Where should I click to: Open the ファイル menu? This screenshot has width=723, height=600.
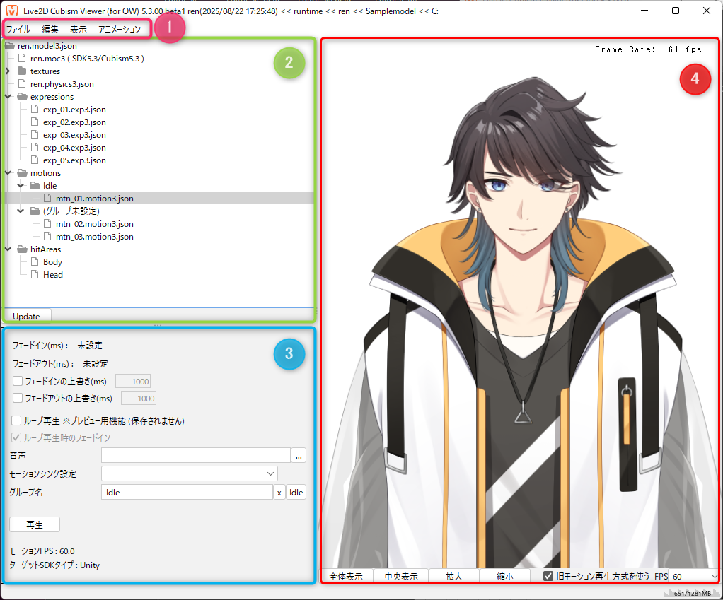[18, 30]
